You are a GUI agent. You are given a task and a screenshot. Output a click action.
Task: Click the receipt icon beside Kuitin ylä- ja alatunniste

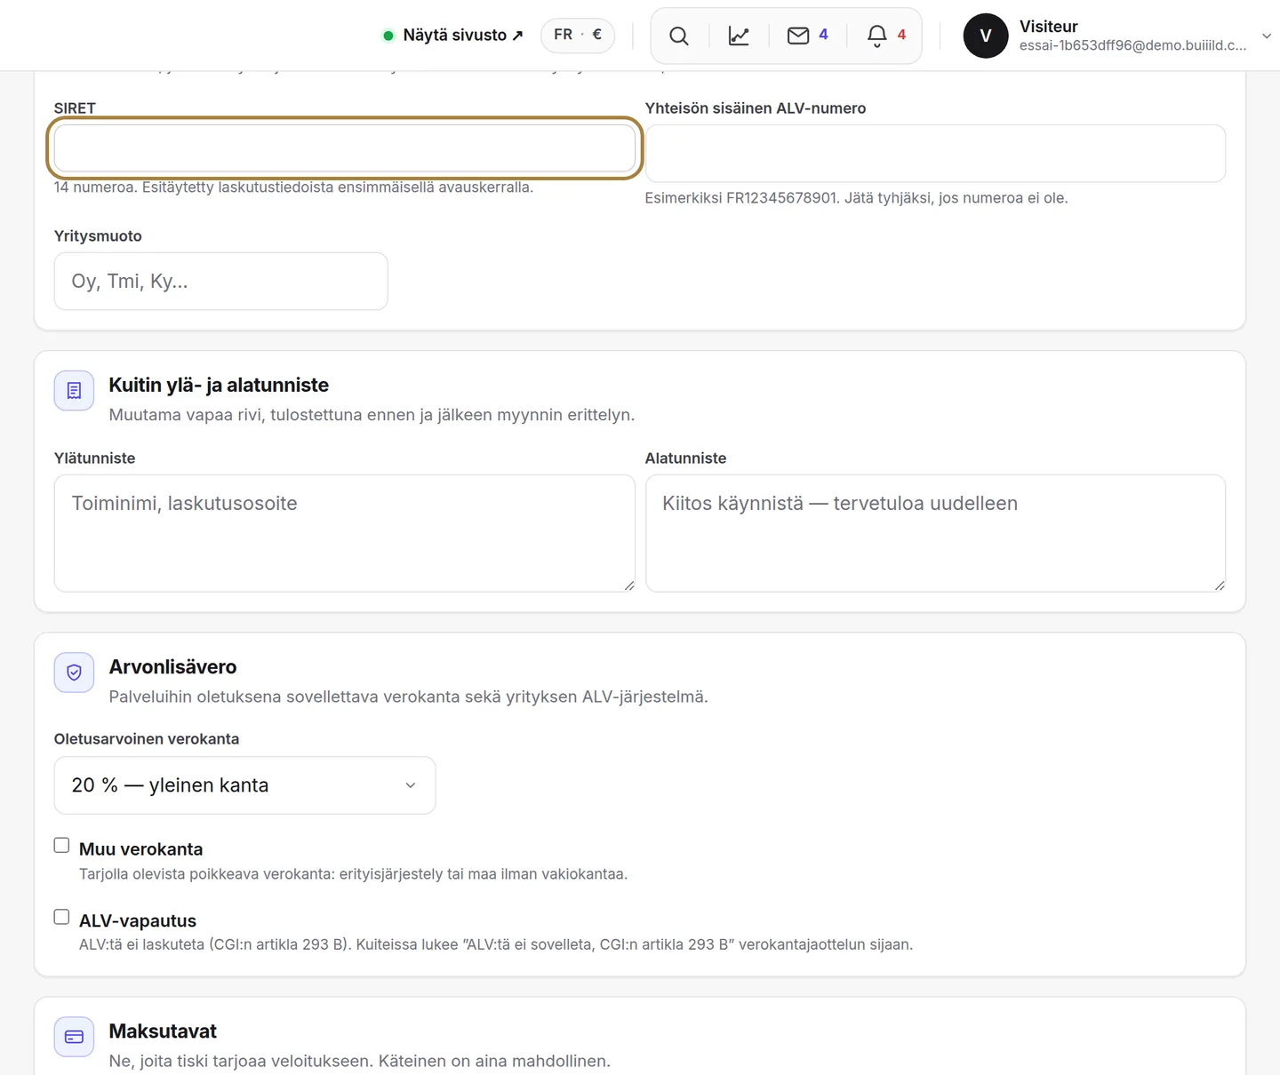point(74,391)
